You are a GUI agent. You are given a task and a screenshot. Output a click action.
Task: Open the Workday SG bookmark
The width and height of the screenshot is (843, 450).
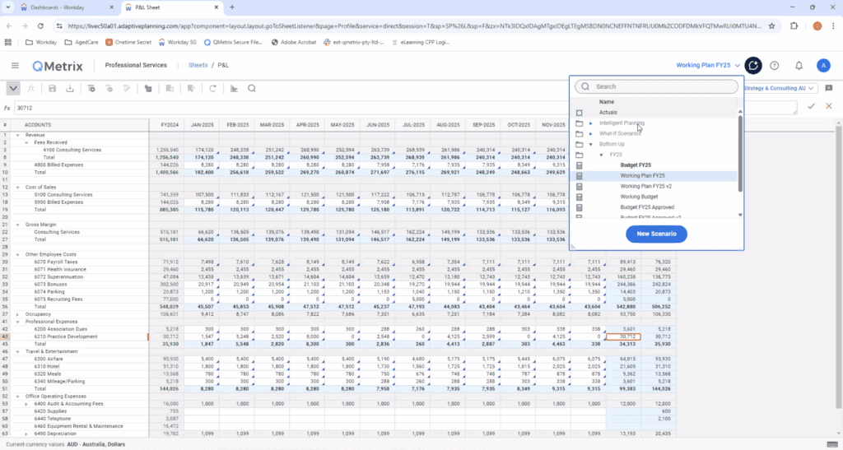click(178, 42)
